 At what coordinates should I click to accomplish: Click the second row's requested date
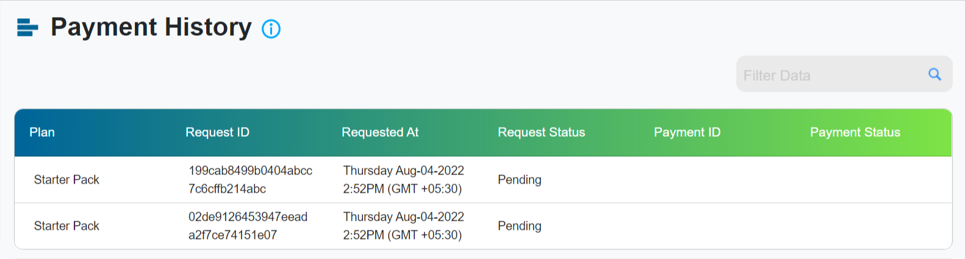pyautogui.click(x=403, y=226)
